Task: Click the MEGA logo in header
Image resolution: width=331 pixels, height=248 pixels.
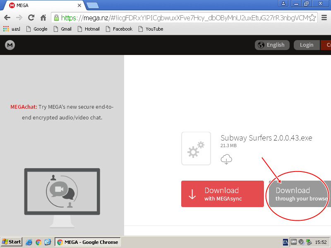Action: click(x=10, y=45)
